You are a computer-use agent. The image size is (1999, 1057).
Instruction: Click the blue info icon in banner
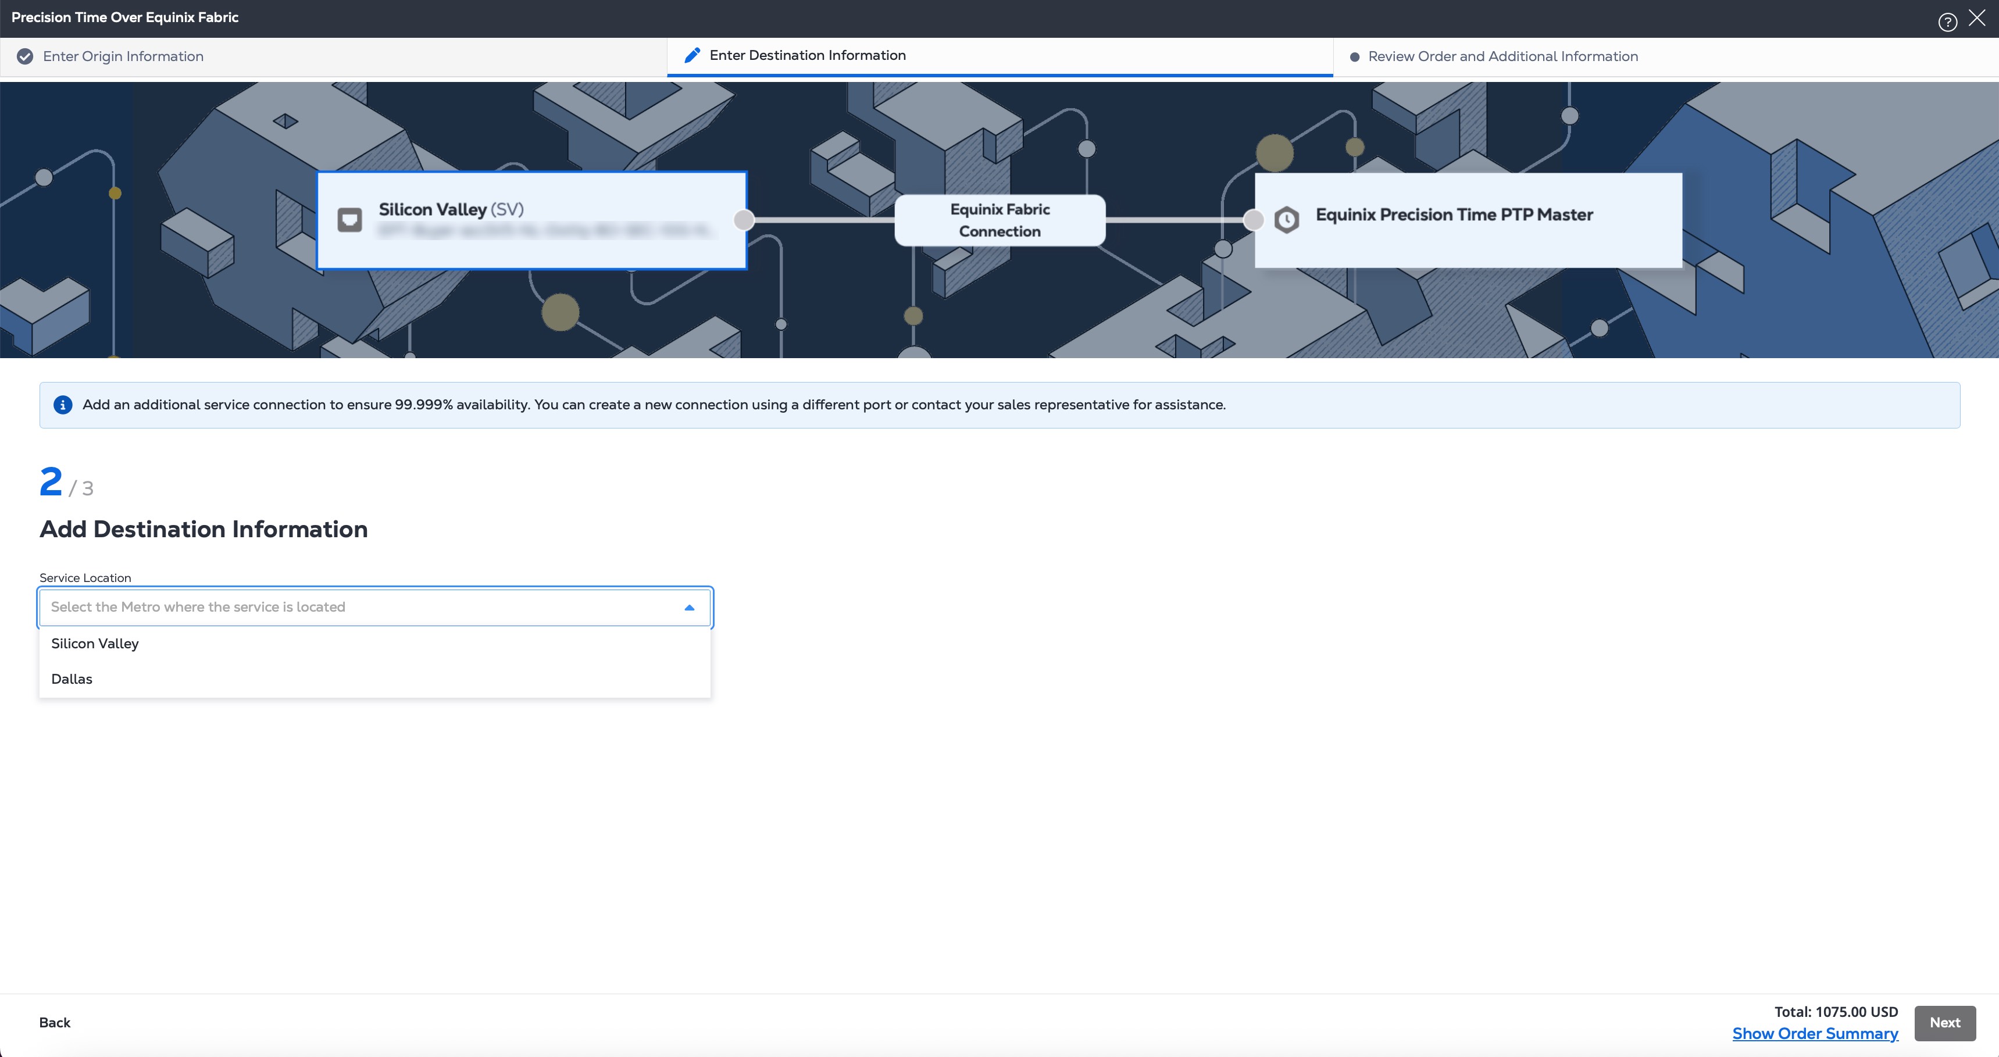63,404
